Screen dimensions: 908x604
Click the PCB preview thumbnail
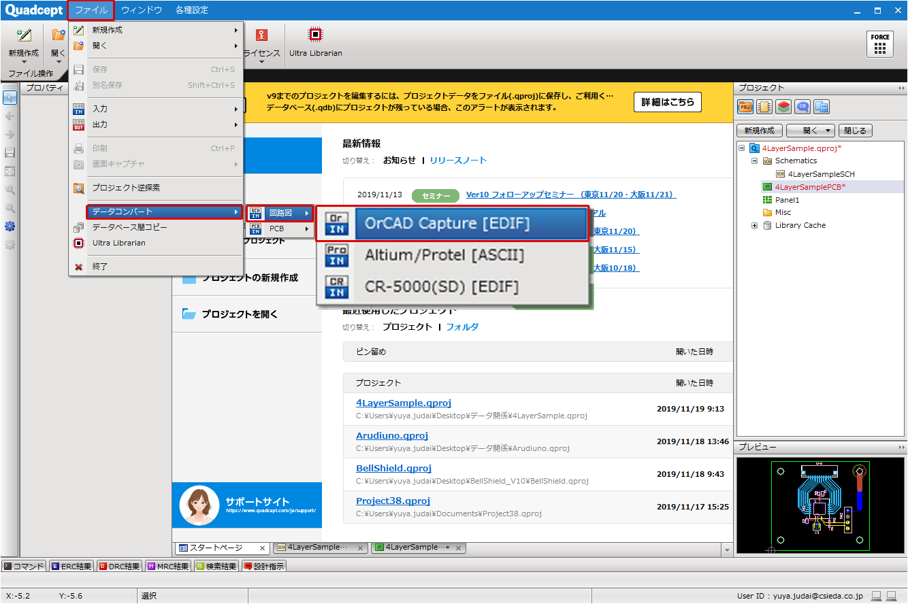820,504
